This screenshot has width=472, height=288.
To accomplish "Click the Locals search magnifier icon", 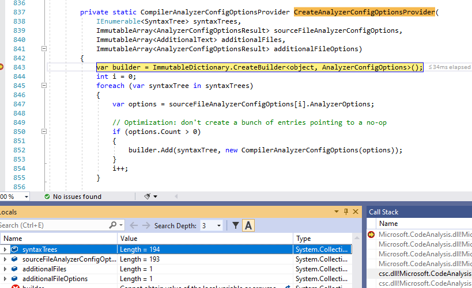I will pyautogui.click(x=112, y=225).
